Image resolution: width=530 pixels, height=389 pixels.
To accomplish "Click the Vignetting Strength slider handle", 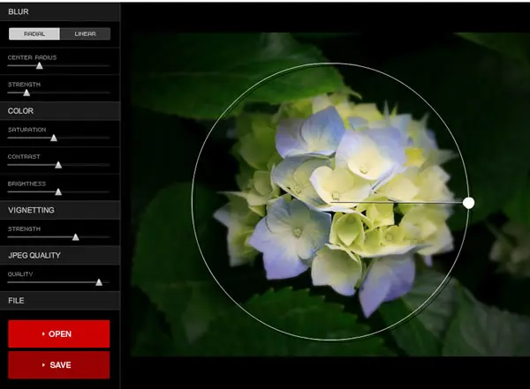I will click(76, 237).
